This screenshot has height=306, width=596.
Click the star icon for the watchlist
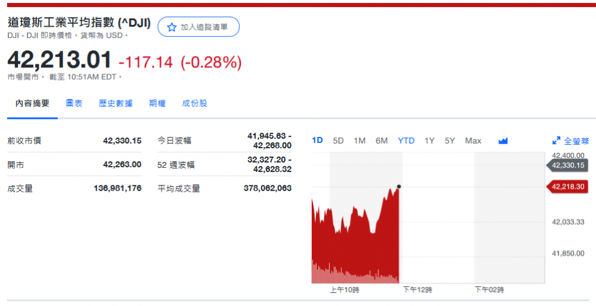(172, 27)
